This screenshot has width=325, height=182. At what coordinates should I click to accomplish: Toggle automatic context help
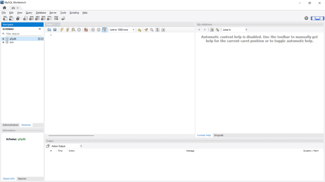217,30
